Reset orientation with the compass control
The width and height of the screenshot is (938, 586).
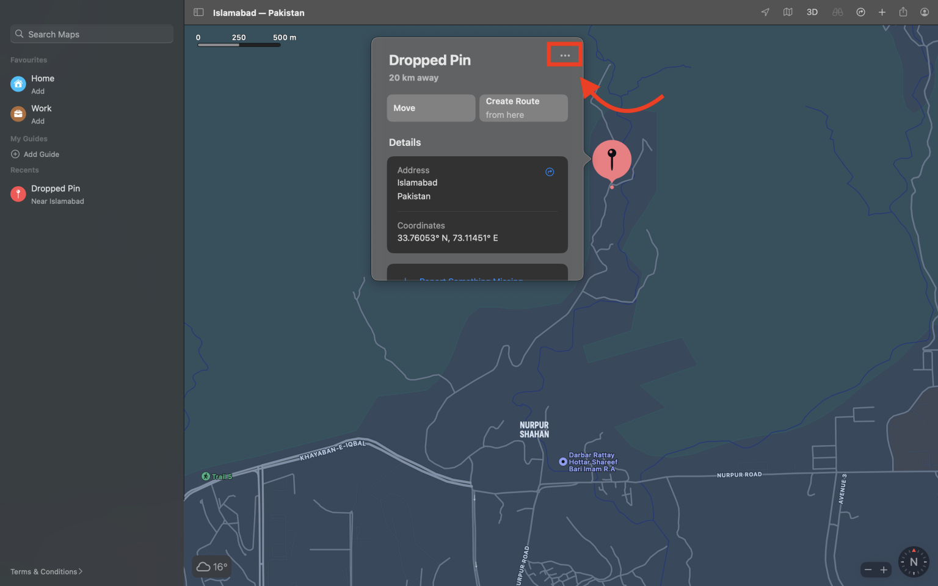coord(913,561)
